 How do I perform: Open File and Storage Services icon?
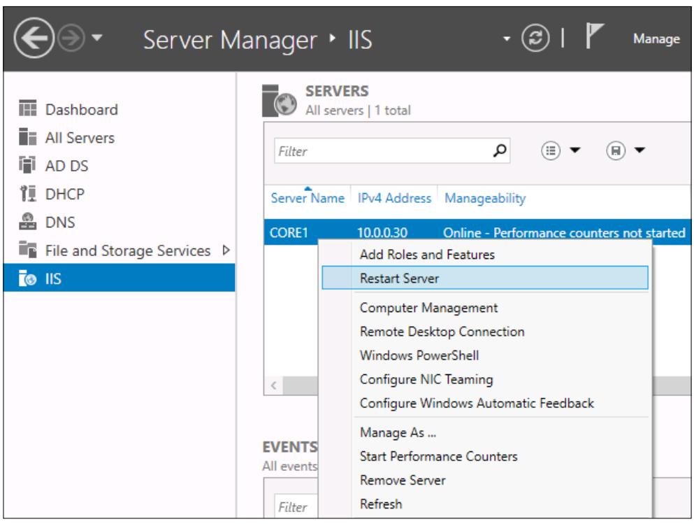28,249
